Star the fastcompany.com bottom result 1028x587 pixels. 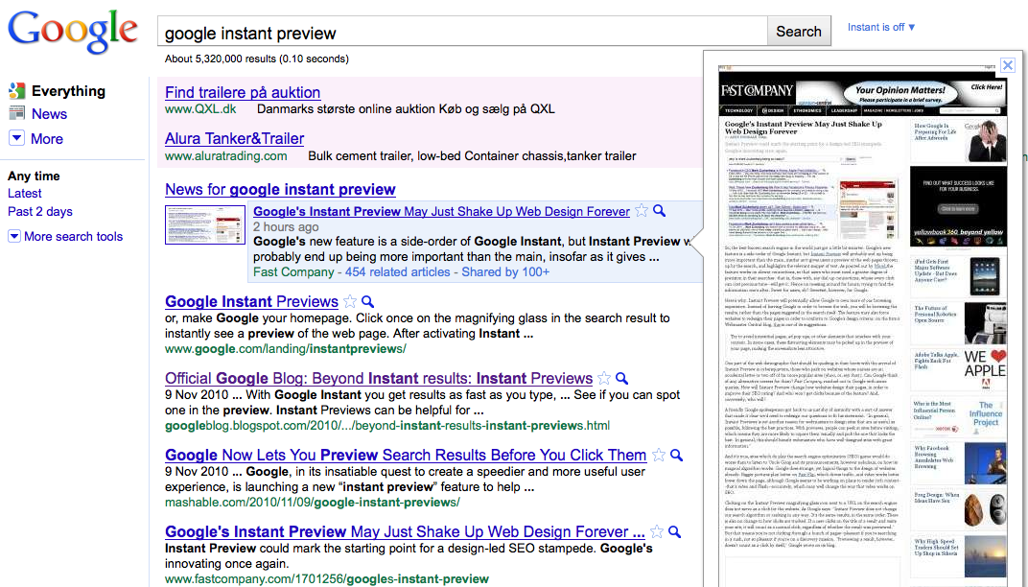pyautogui.click(x=656, y=531)
